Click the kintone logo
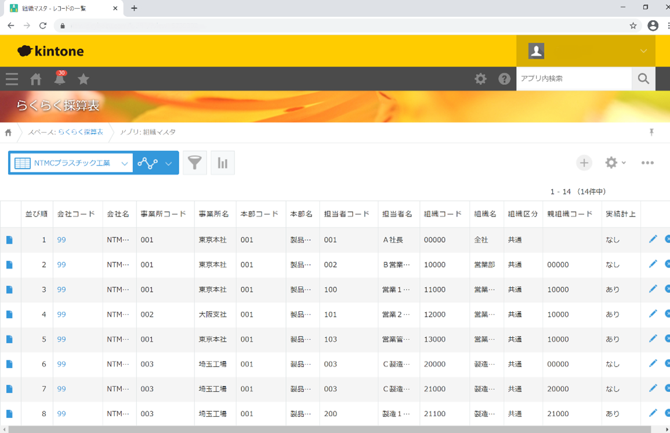This screenshot has height=433, width=670. point(50,51)
